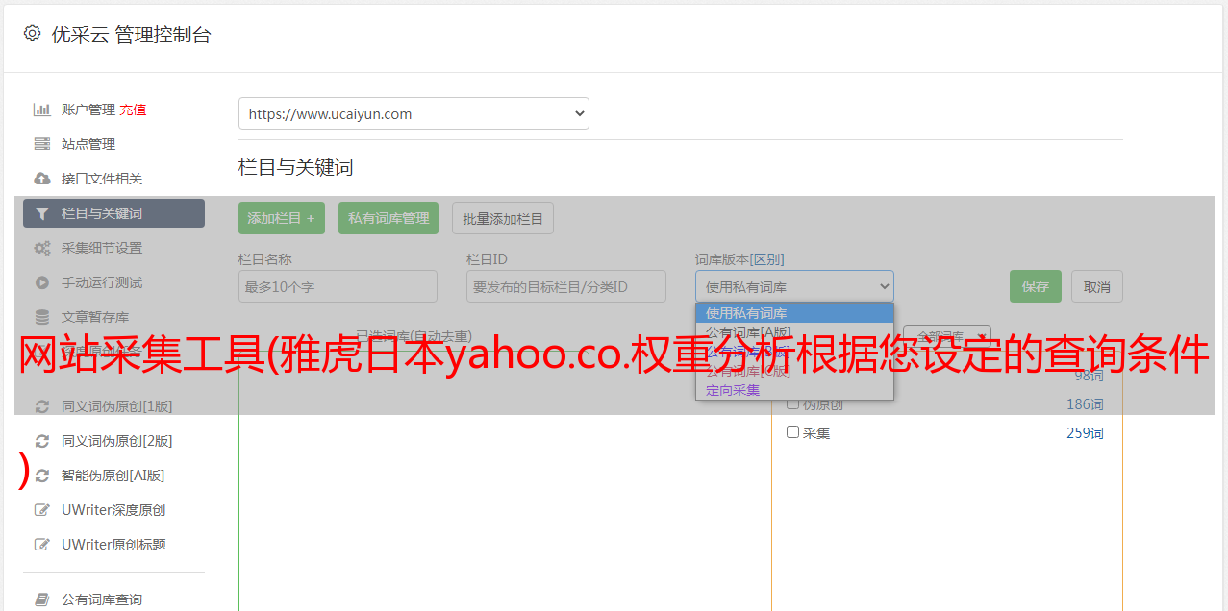Tick the 采集 checkbox

(x=793, y=432)
